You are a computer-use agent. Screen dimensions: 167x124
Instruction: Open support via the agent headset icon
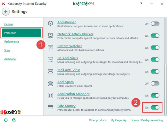[14, 120]
